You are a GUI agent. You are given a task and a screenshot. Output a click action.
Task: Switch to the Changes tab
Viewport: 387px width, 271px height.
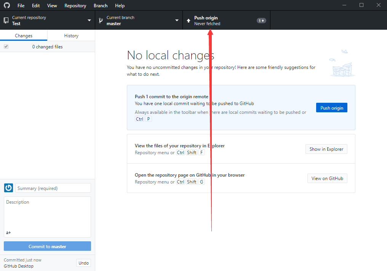[x=24, y=35]
